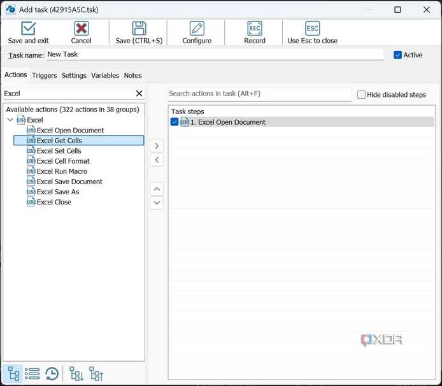
Task: Click the icon of the Excel Open Document step
Action: pyautogui.click(x=185, y=122)
